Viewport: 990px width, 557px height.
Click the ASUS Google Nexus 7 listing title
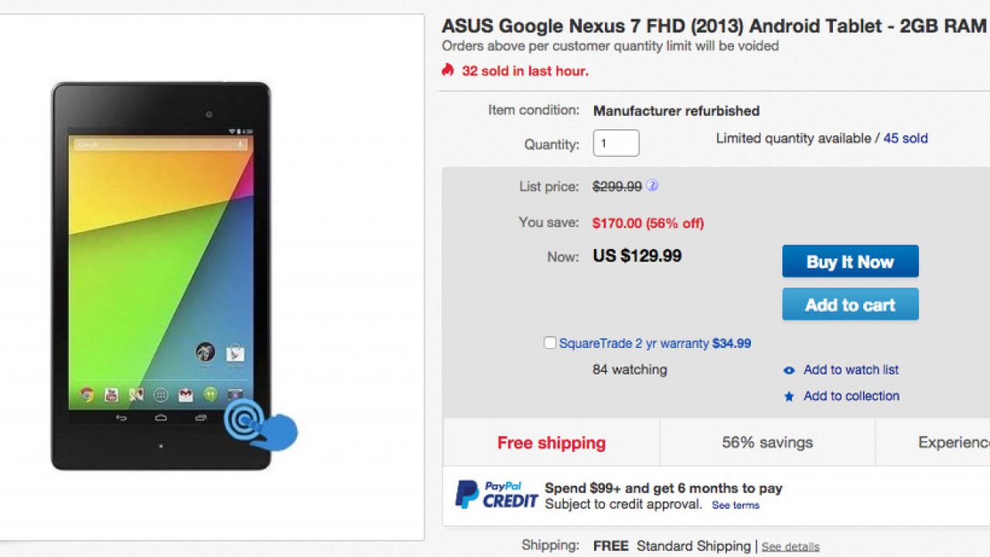click(713, 26)
